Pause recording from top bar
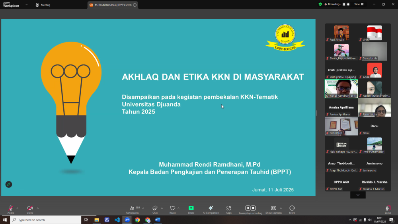The image size is (398, 224). click(x=344, y=4)
